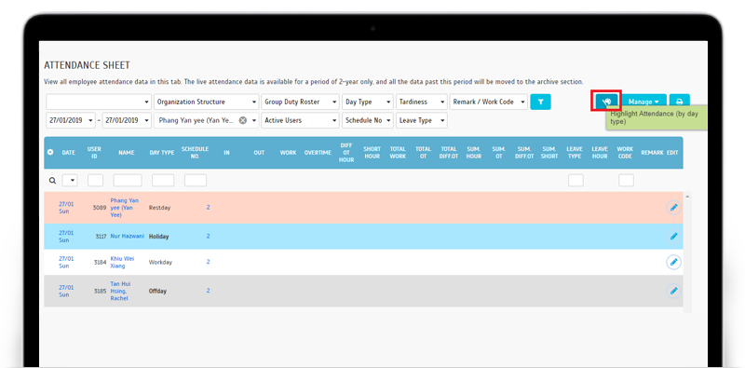Viewport: 745px width, 368px height.
Task: Click edit pencil for Khiu Wei Xiang
Action: 673,262
